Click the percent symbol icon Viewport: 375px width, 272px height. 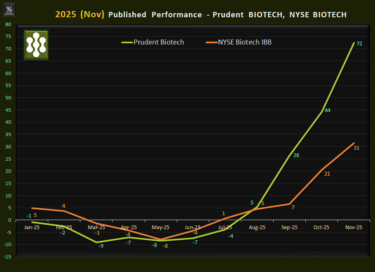point(9,8)
